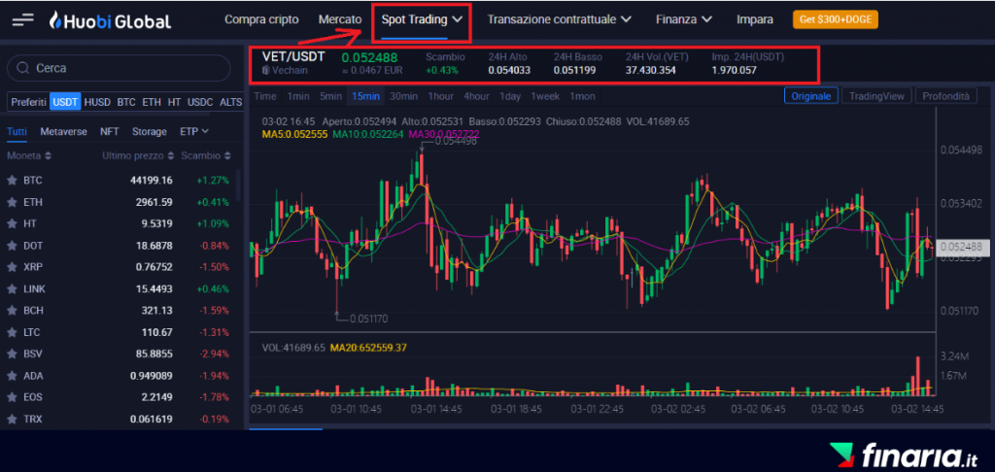Click the MA30 indicator label
This screenshot has width=995, height=472.
click(444, 134)
